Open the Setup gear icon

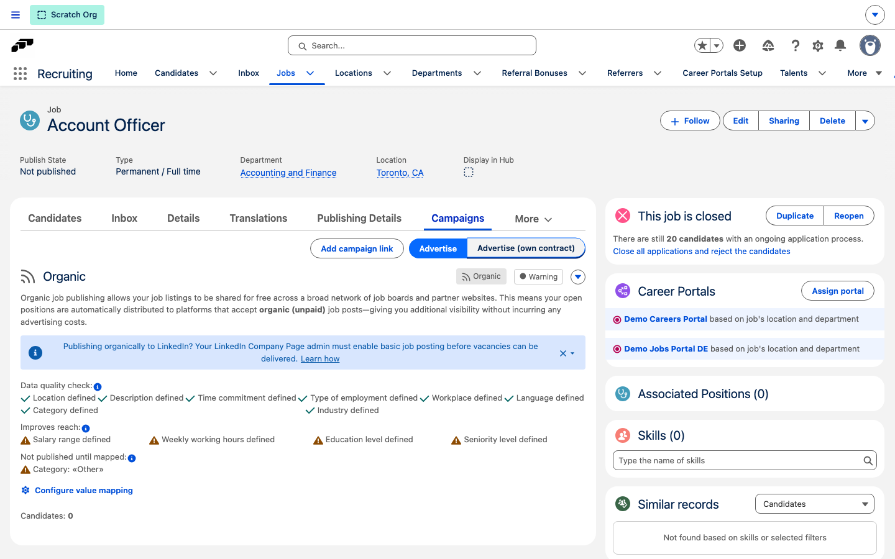tap(818, 45)
